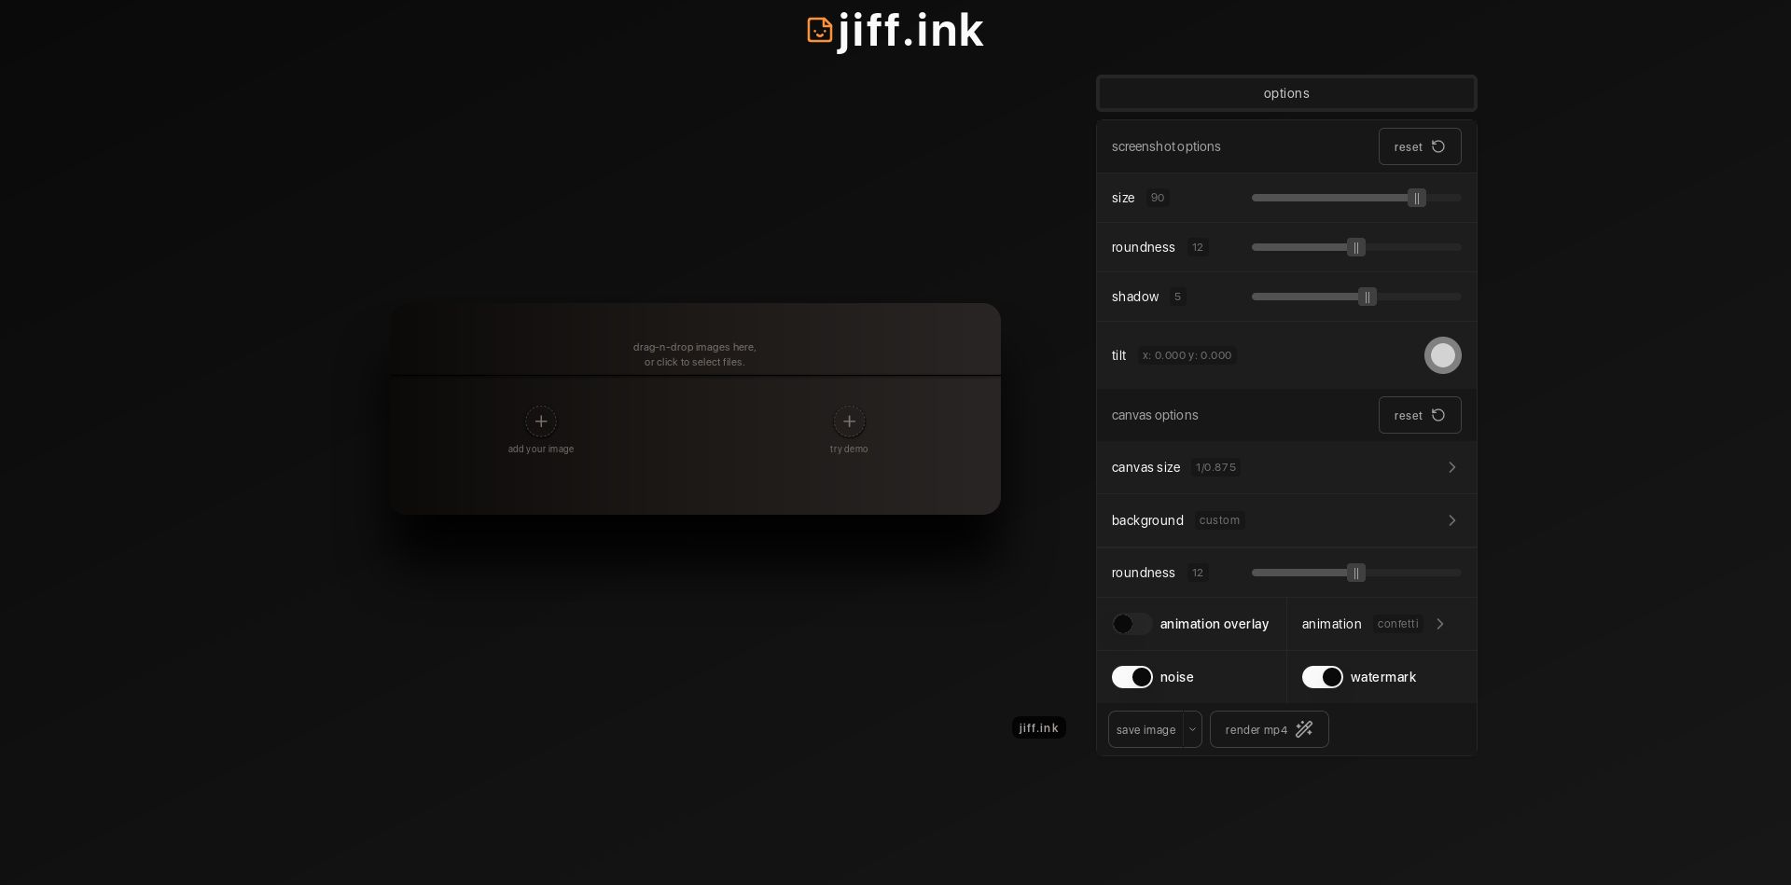Click the plus icon above try demo
The image size is (1791, 885).
coord(849,422)
